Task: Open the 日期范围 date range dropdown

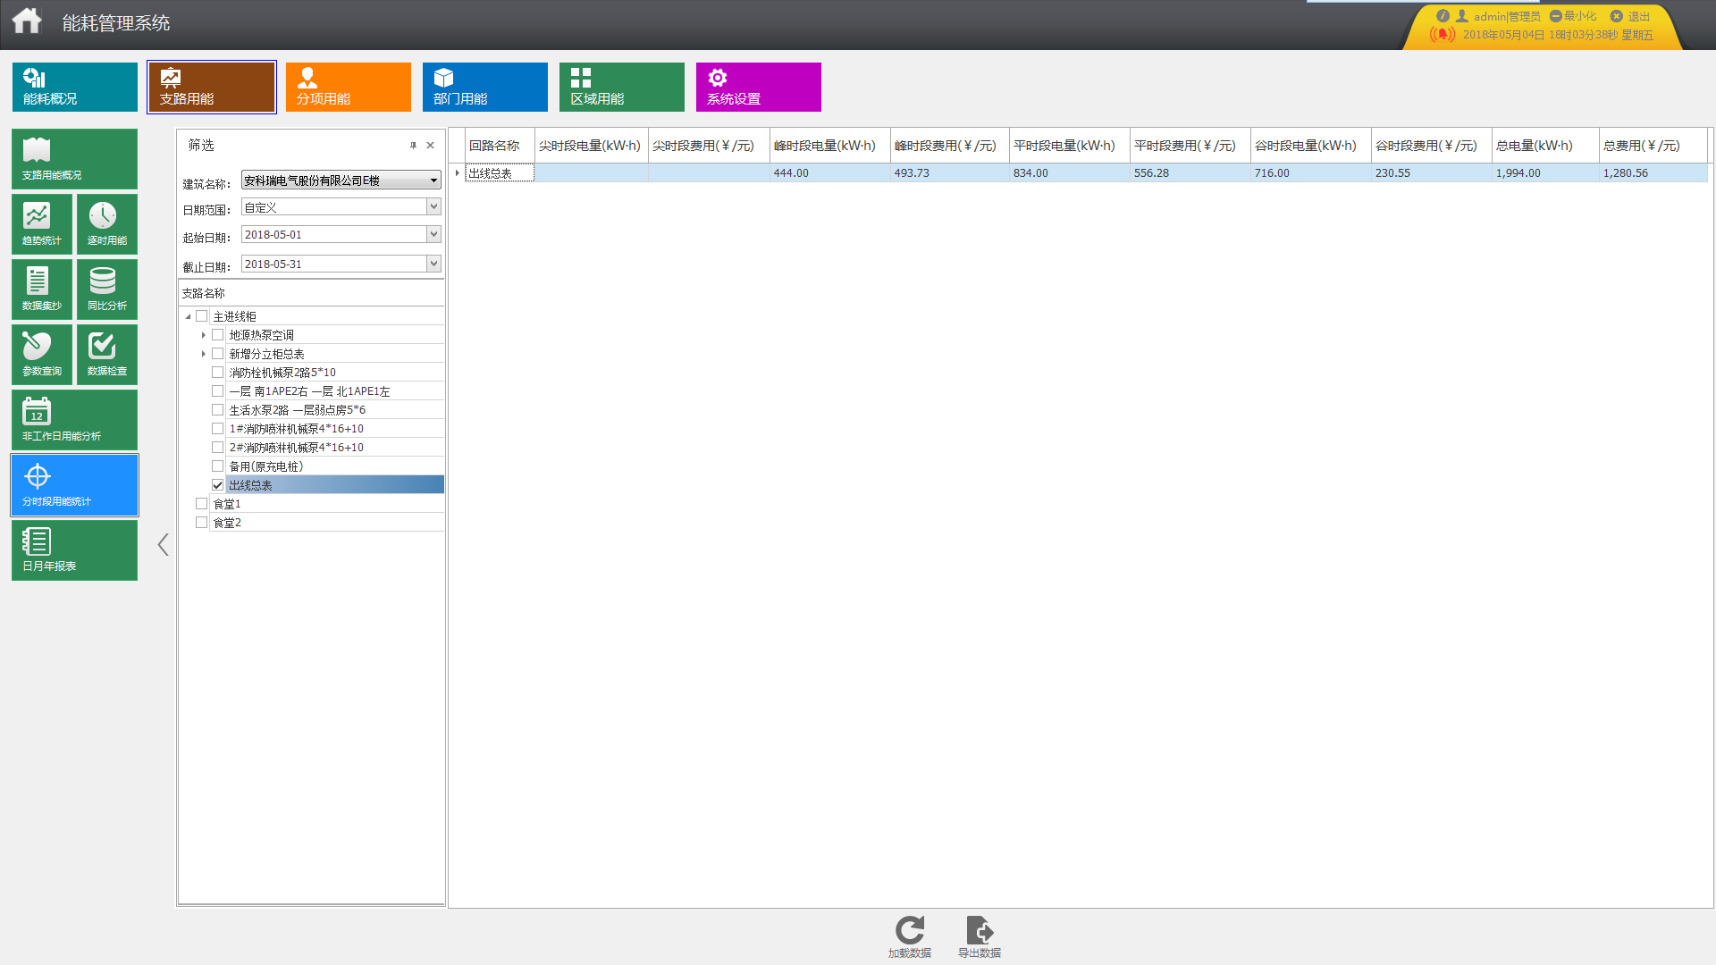Action: 433,207
